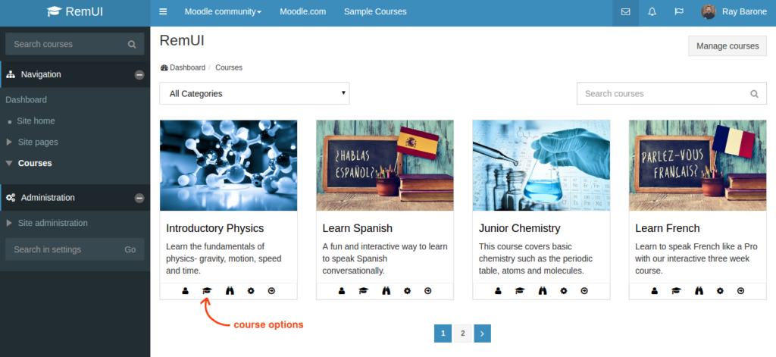This screenshot has height=357, width=776.
Task: Open the Moodle community dropdown menu
Action: (x=223, y=12)
